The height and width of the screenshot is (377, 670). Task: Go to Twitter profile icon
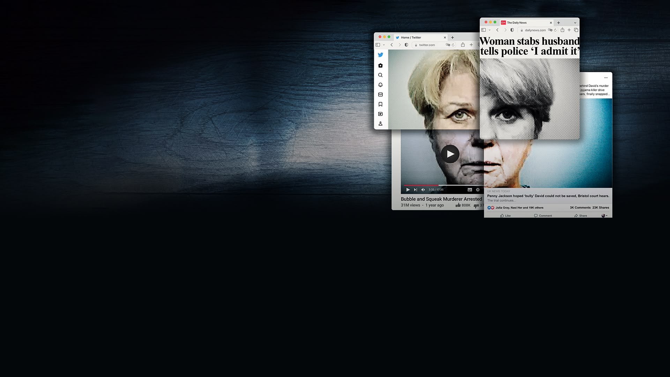pyautogui.click(x=380, y=124)
